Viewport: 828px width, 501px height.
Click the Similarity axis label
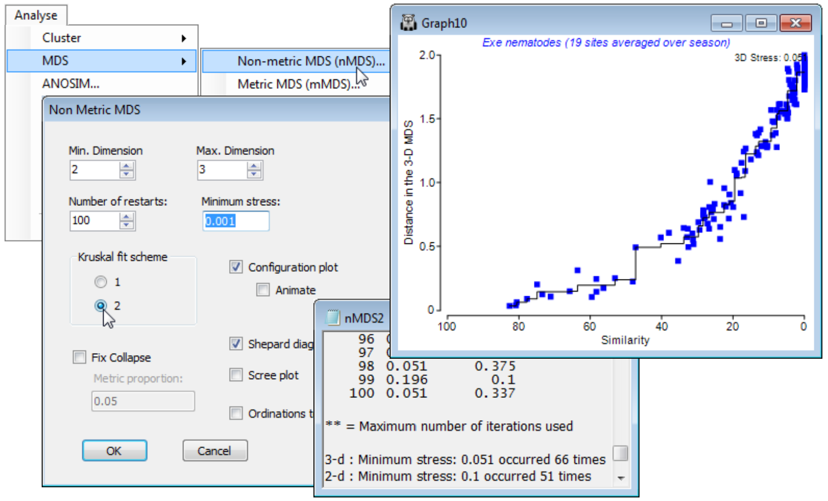pyautogui.click(x=625, y=340)
